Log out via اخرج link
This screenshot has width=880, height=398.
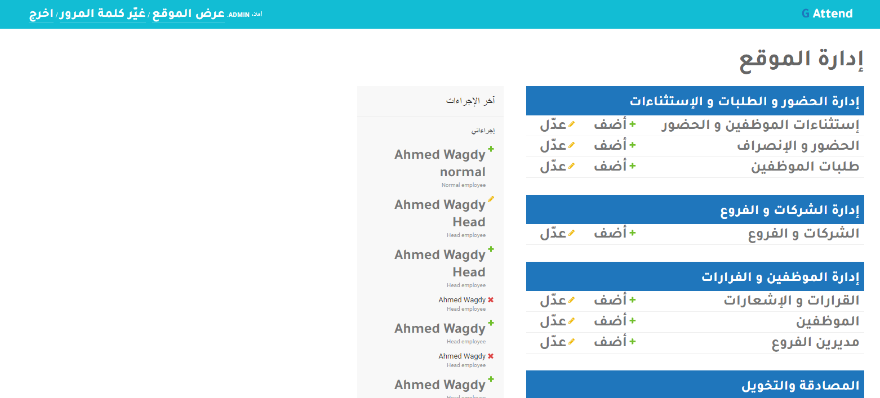click(41, 14)
